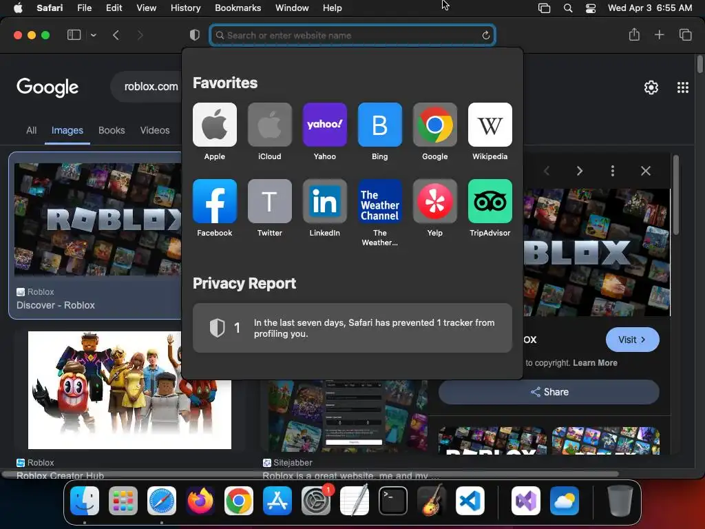Screen dimensions: 705x529
Task: Open the LinkedIn favorite tile
Action: click(x=325, y=201)
